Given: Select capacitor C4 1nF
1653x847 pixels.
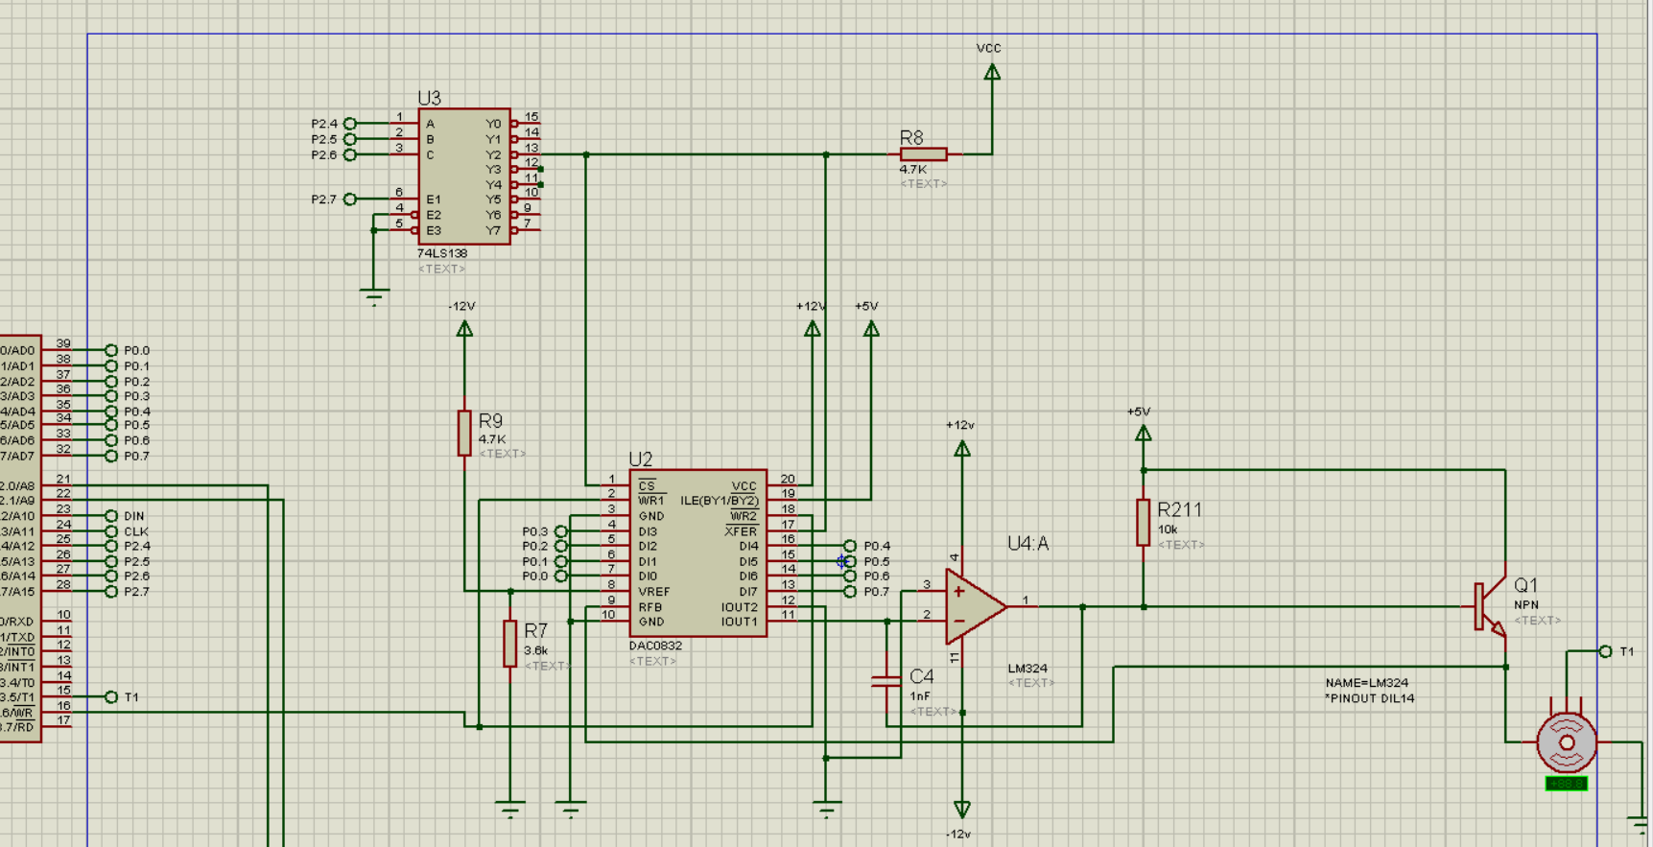Looking at the screenshot, I should [886, 681].
